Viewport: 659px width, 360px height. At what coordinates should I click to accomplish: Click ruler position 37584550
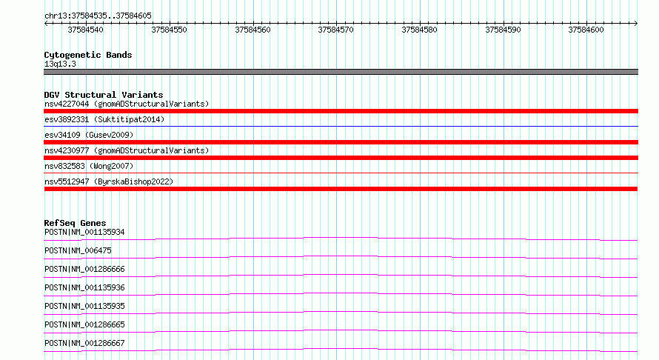pyautogui.click(x=169, y=30)
